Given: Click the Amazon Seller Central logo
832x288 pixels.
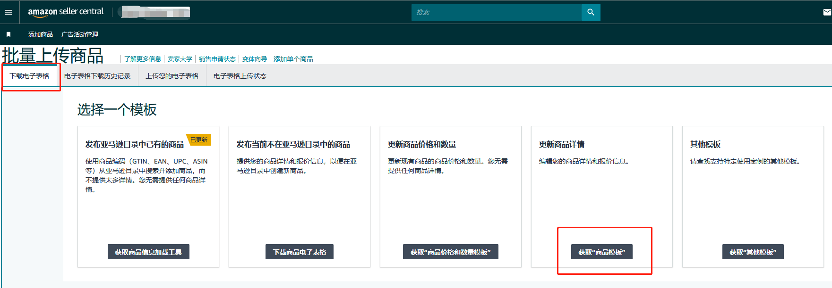Looking at the screenshot, I should click(x=66, y=12).
